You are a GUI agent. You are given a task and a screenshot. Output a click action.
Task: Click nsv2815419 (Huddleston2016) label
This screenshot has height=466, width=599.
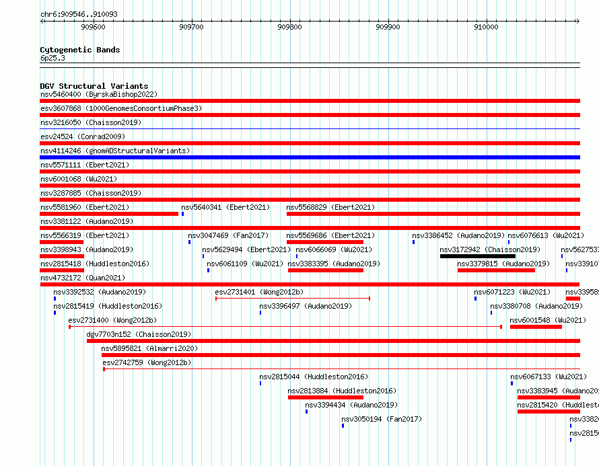[x=108, y=306]
